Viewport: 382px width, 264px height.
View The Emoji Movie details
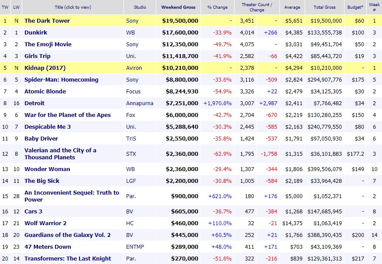(x=48, y=45)
